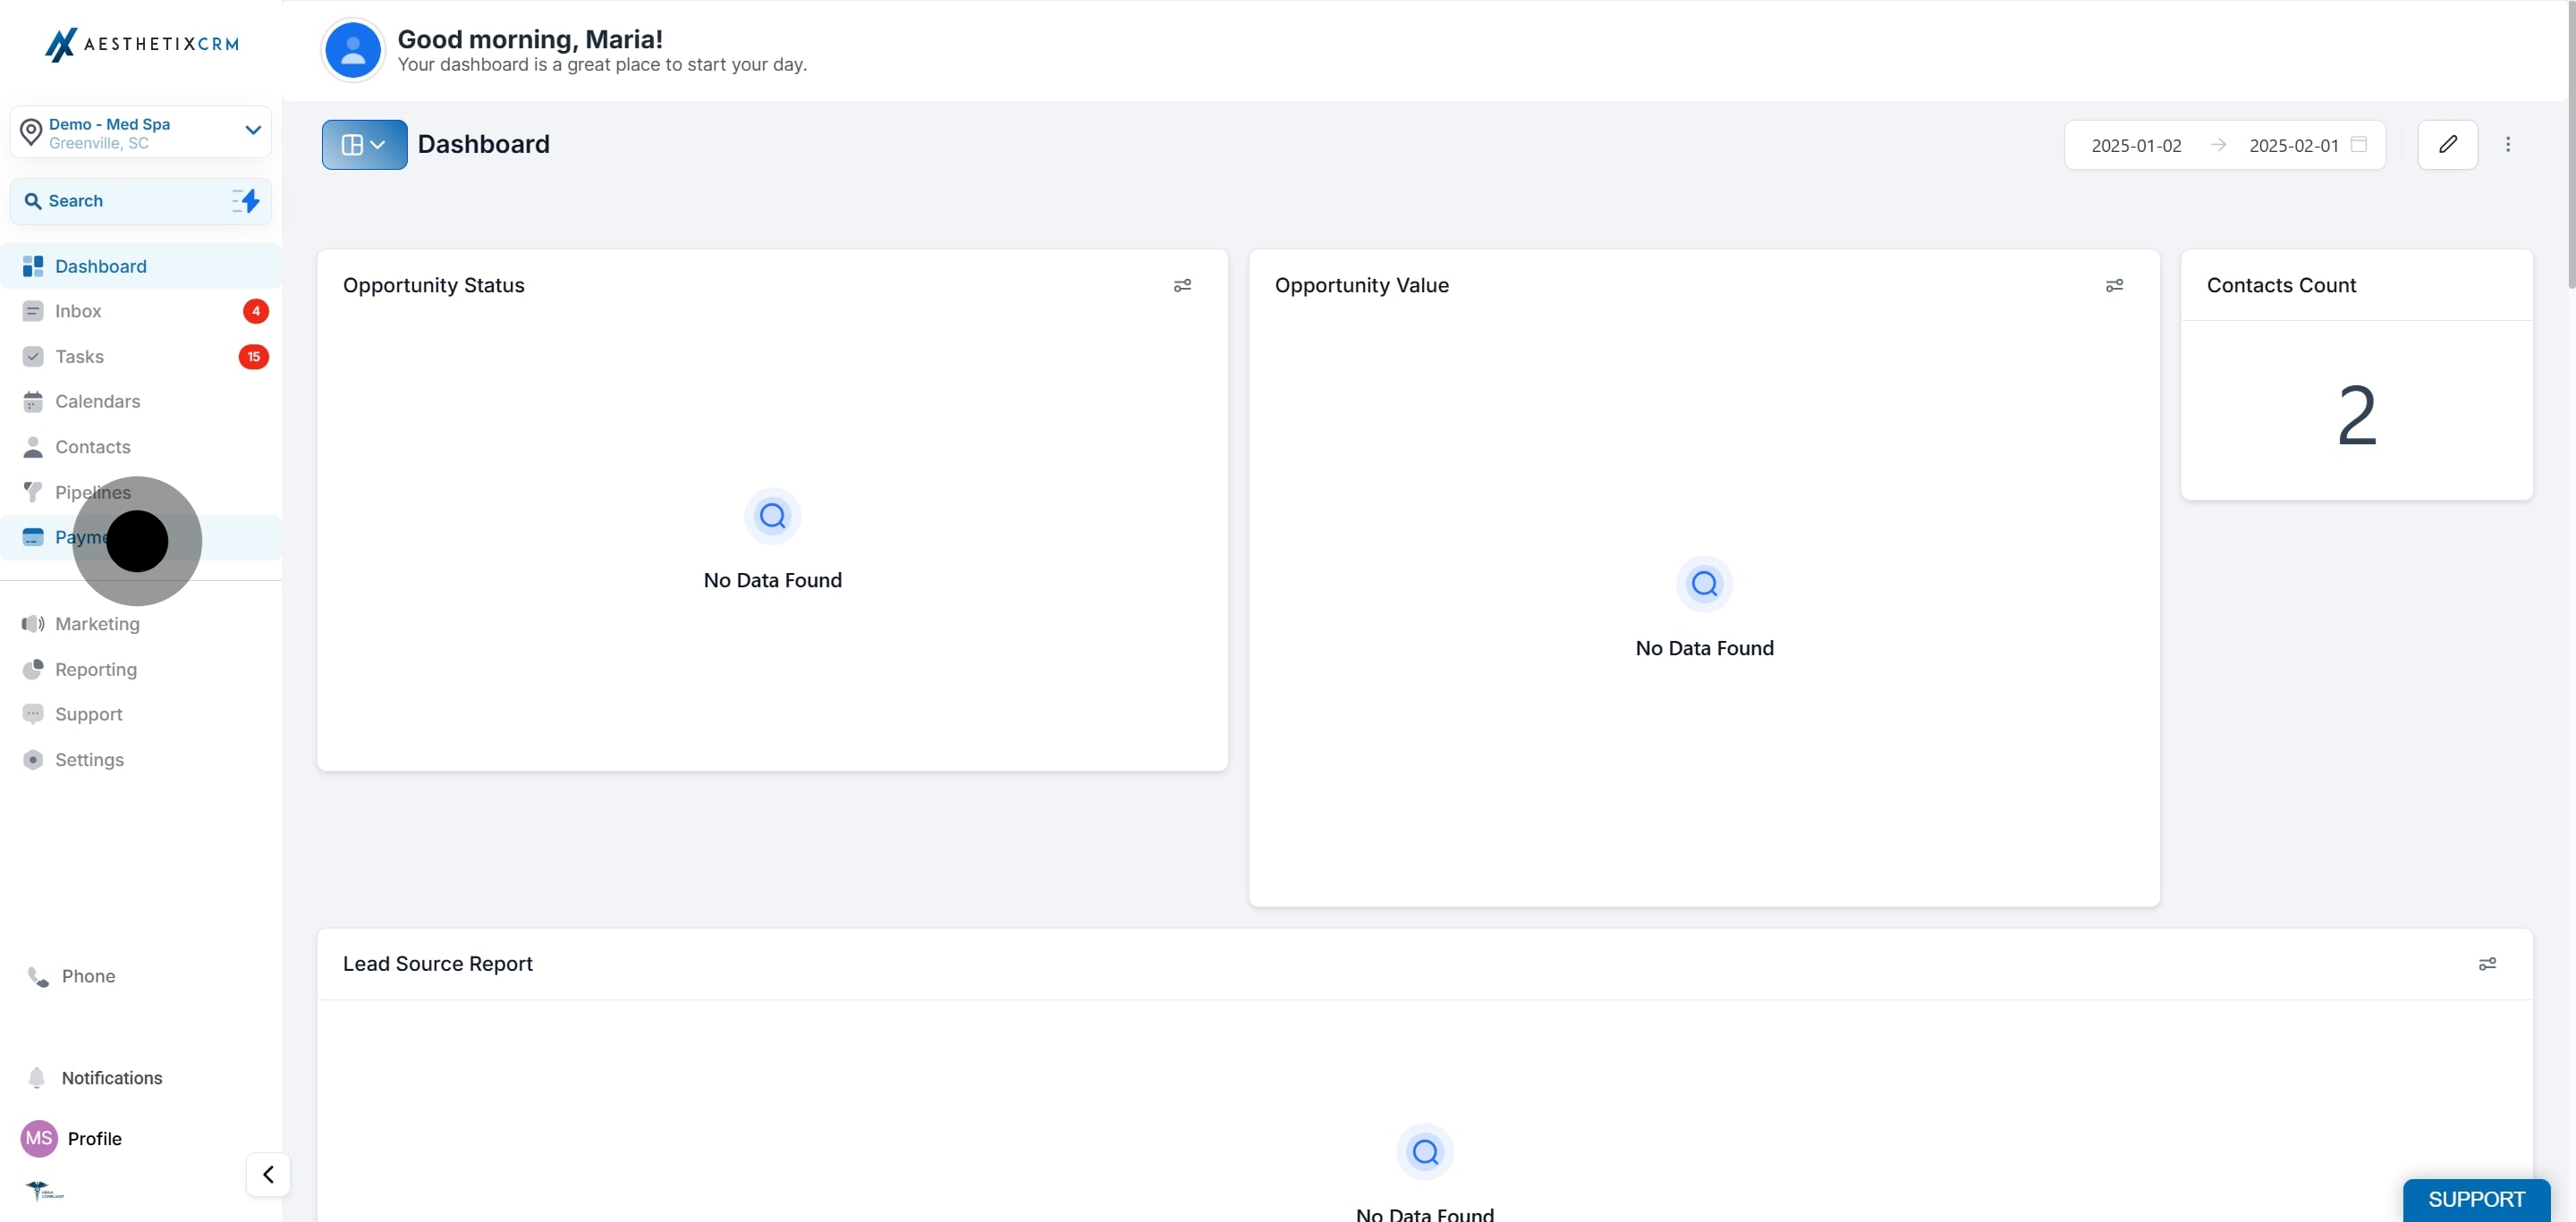Navigate to Calendars section
2576x1222 pixels.
(97, 401)
